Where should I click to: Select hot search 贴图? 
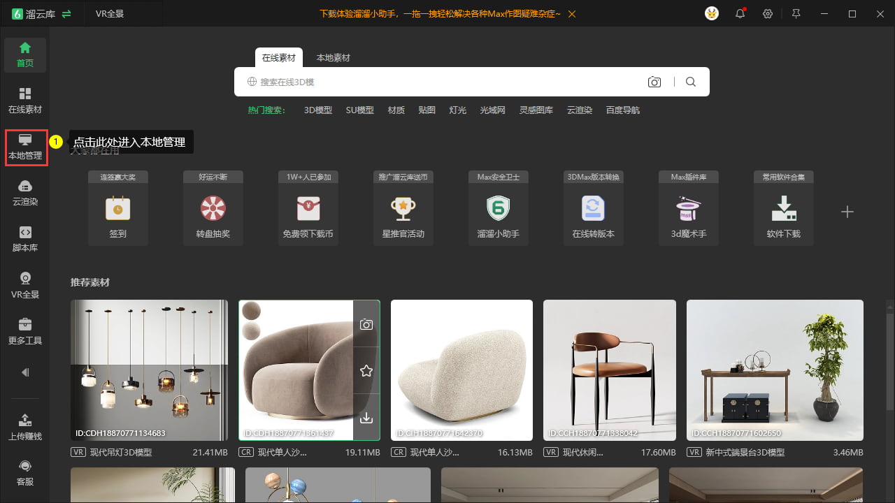(x=427, y=110)
